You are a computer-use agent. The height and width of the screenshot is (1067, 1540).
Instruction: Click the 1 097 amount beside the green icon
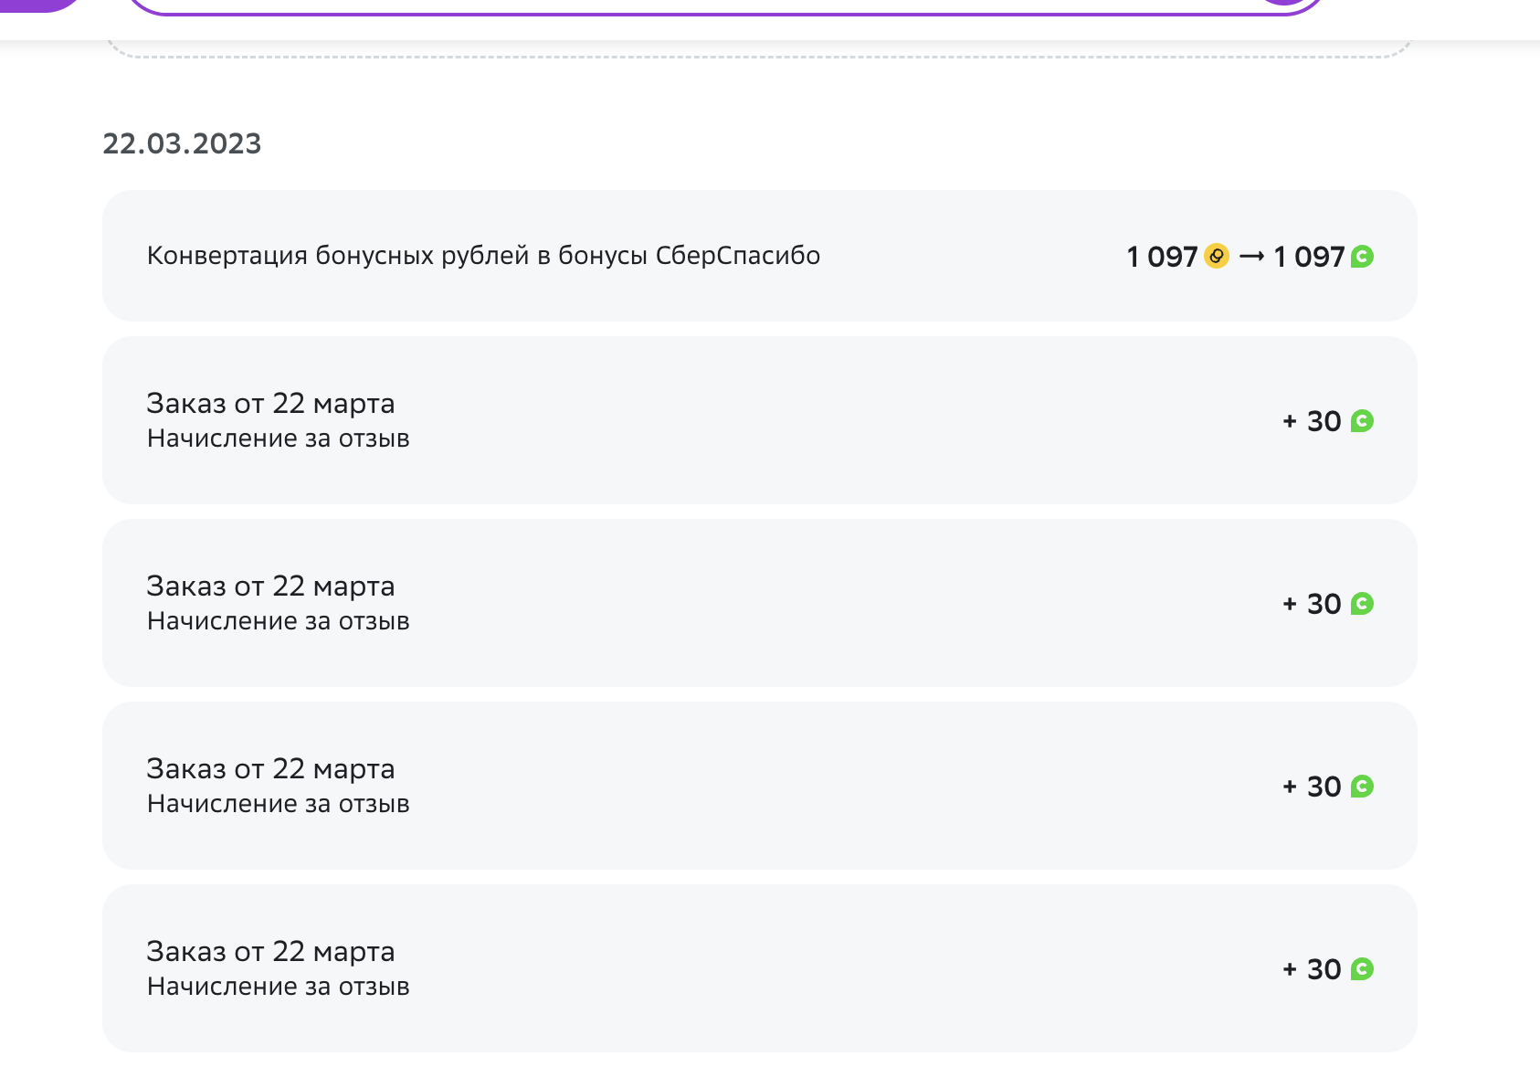pyautogui.click(x=1309, y=257)
